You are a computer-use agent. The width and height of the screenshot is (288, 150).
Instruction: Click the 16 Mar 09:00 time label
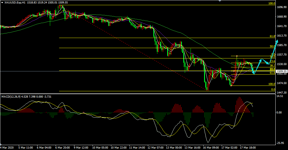coord(211,148)
